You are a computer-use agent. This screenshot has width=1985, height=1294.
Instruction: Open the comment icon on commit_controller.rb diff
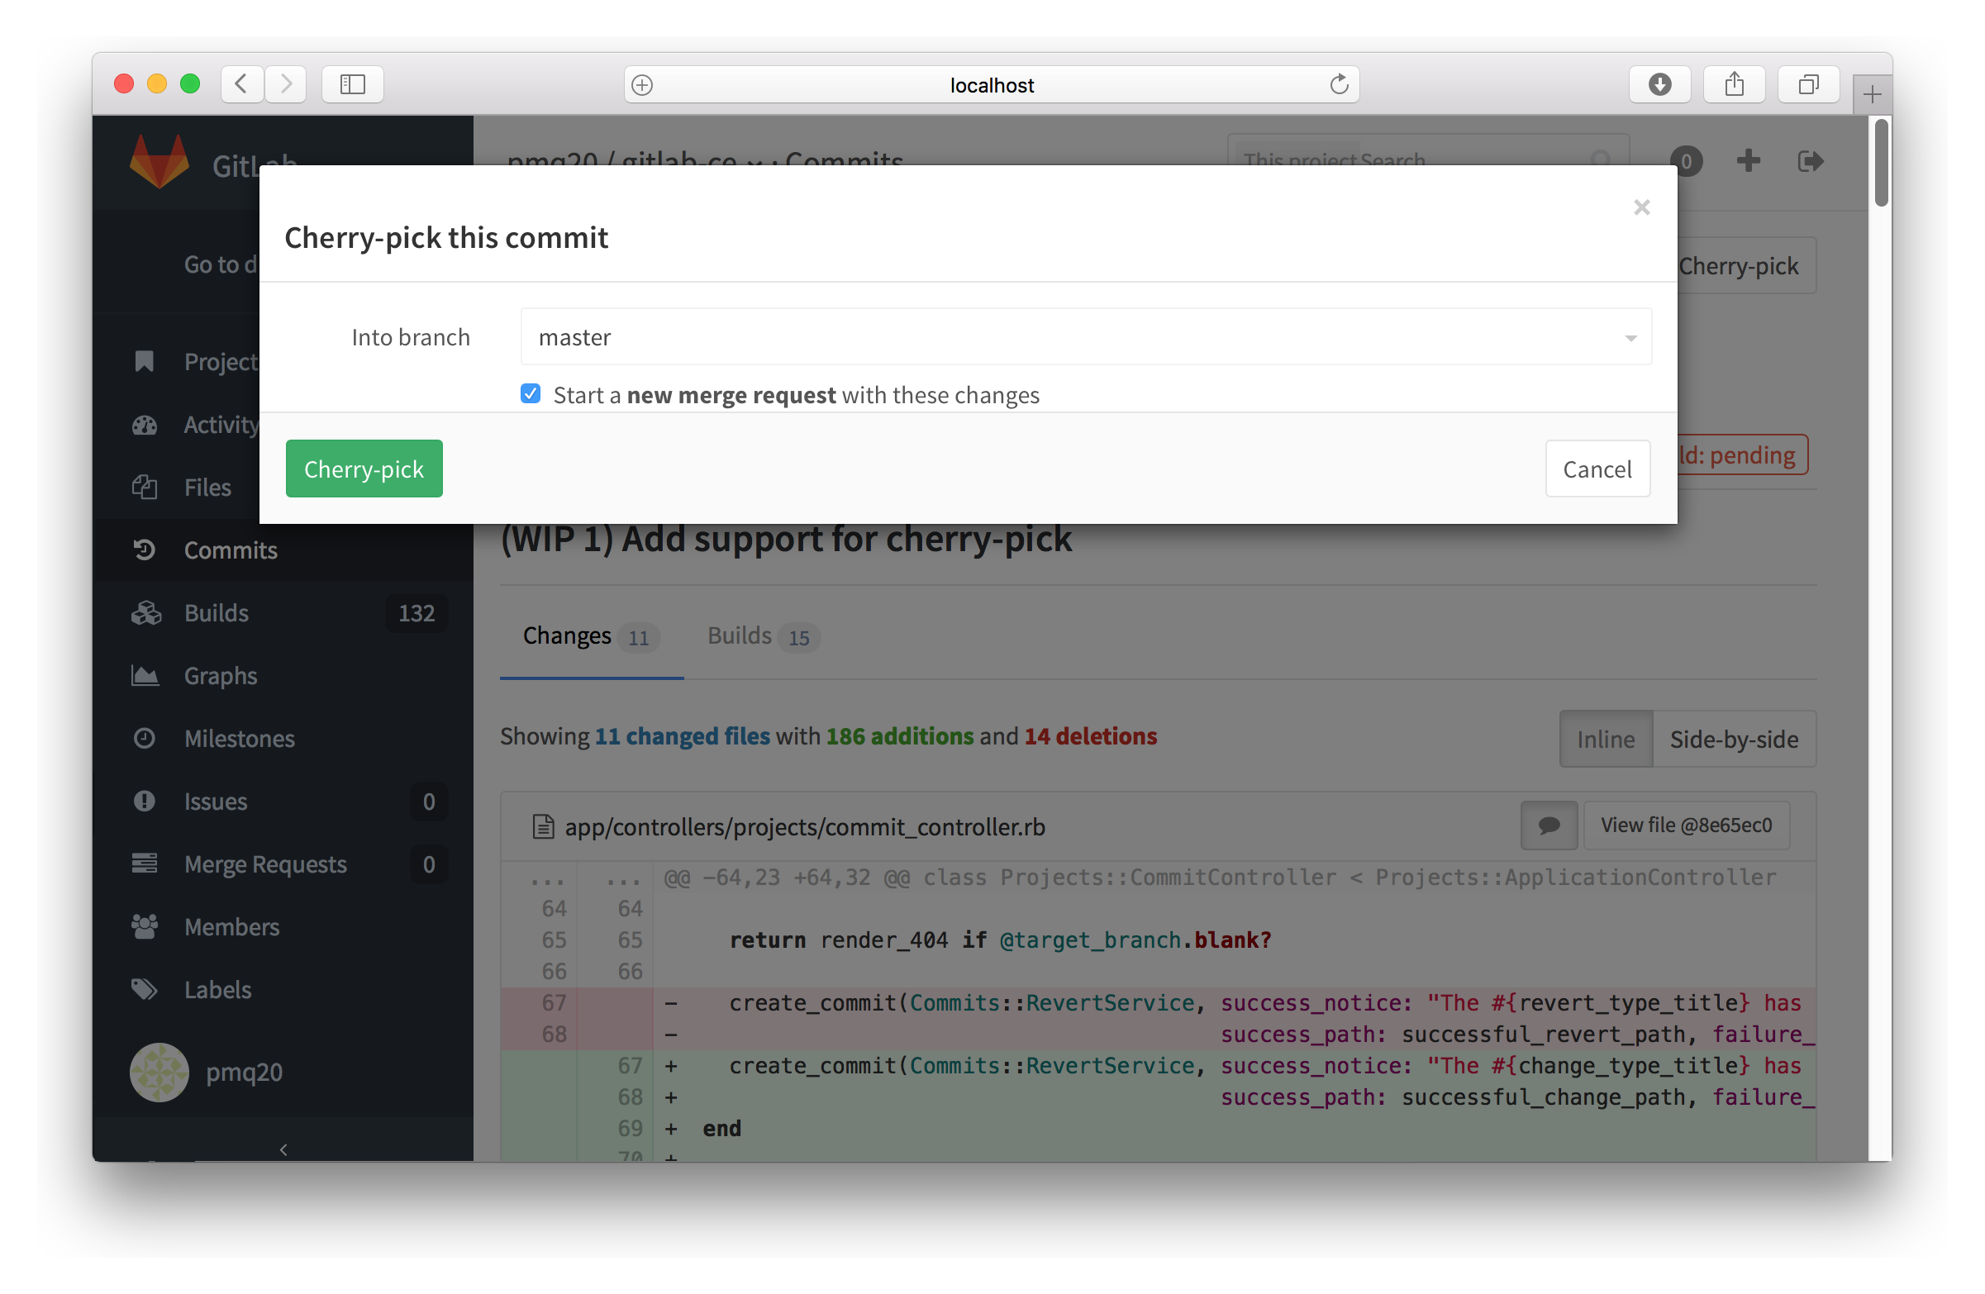click(x=1549, y=825)
